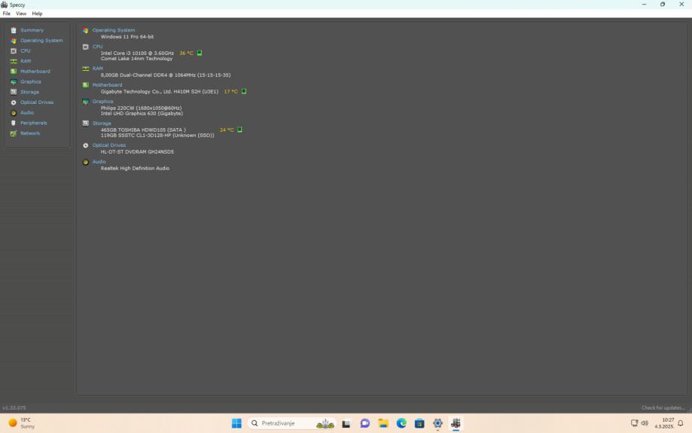Click the Intel UHD Graphics 630 text

click(x=142, y=114)
